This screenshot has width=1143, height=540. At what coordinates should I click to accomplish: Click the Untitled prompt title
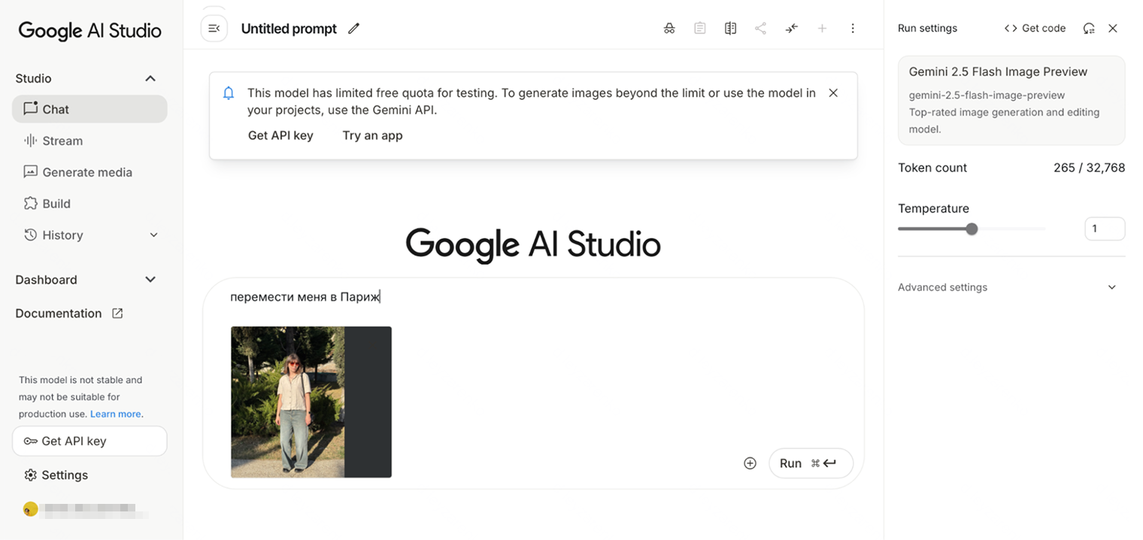[289, 29]
